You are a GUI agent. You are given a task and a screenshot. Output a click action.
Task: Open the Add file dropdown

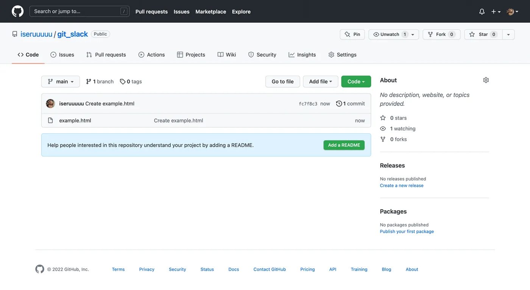point(320,82)
